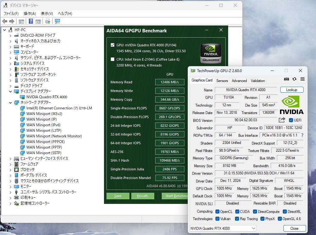Viewport: 316px width, 235px height.
Task: Select WAN Miniport (L2TP) device
Action: tap(44, 131)
